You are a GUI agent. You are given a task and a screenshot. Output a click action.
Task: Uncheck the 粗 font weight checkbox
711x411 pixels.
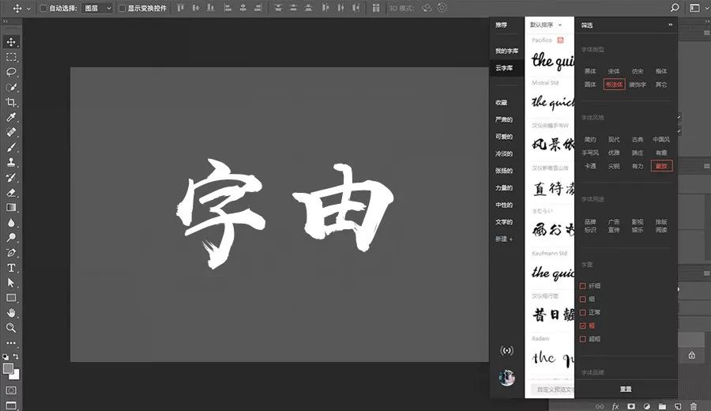coord(583,326)
